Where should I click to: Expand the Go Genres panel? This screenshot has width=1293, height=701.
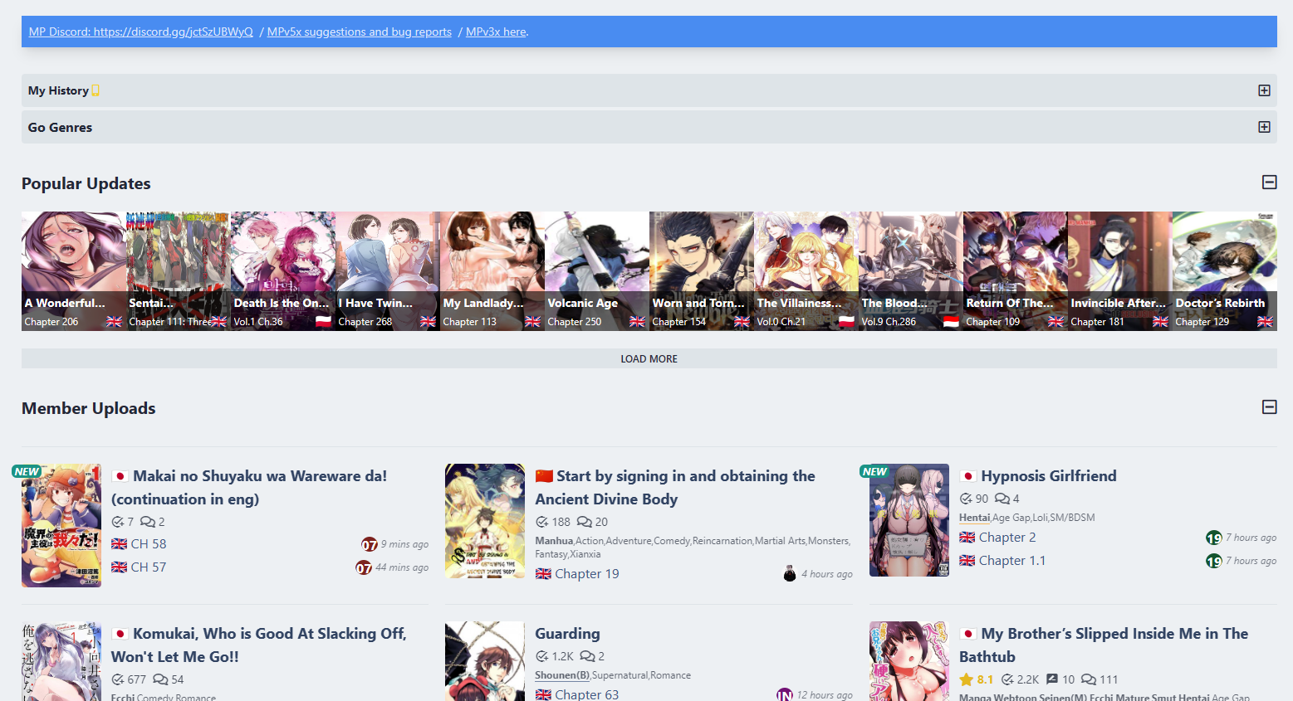click(1264, 127)
